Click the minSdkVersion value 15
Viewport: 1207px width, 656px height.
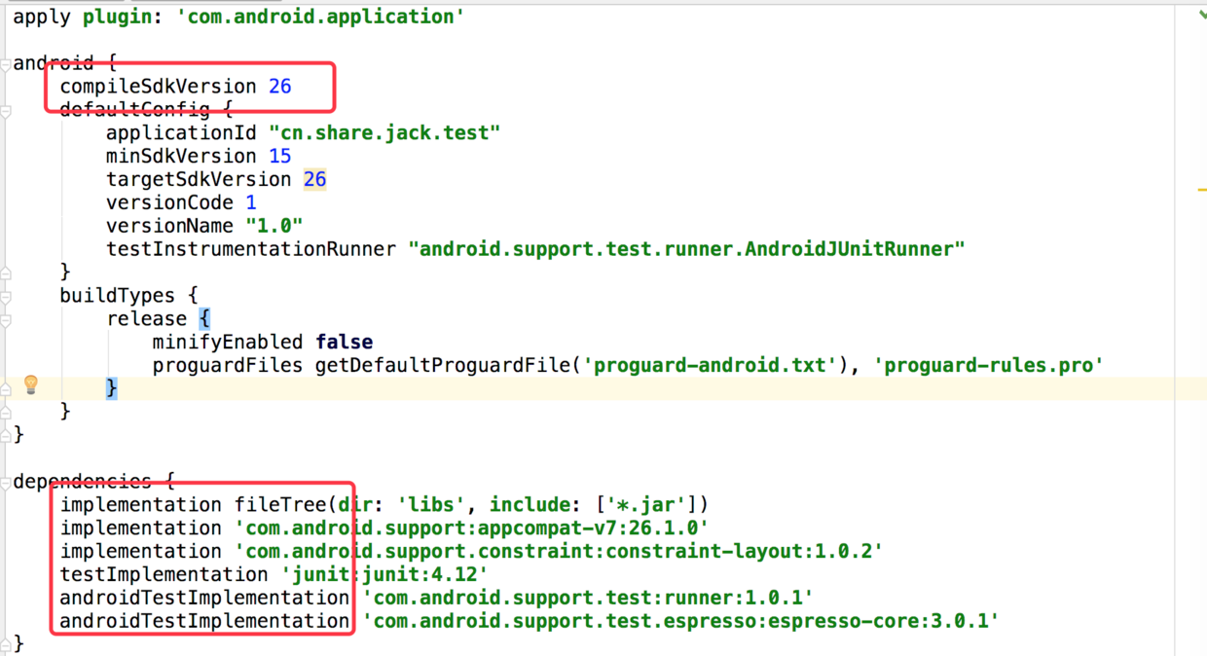pyautogui.click(x=280, y=156)
